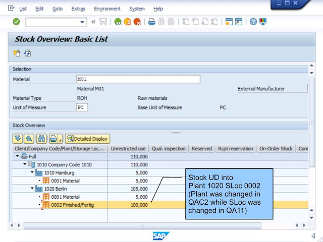Click the green Back icon
The height and width of the screenshot is (242, 323).
point(118,22)
